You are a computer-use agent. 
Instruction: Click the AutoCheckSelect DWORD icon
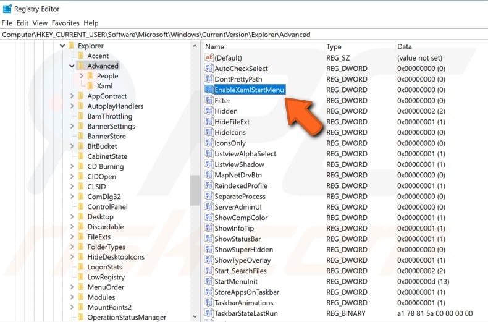click(x=209, y=68)
